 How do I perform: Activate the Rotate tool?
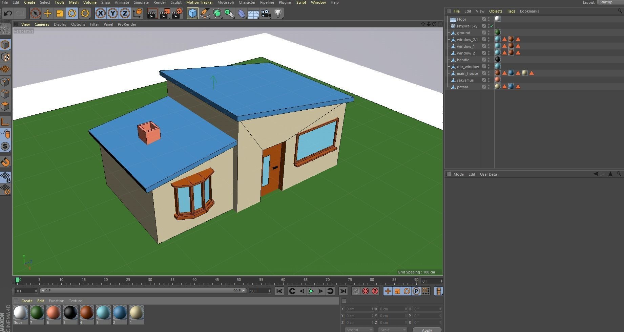tap(72, 13)
